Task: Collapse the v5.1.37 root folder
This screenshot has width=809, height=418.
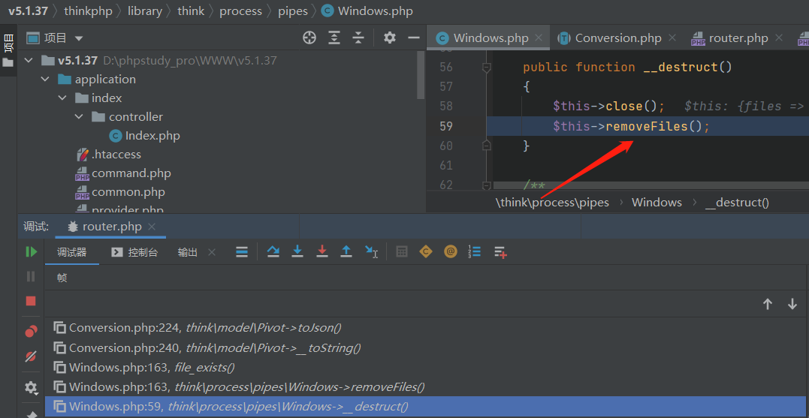Action: click(29, 60)
